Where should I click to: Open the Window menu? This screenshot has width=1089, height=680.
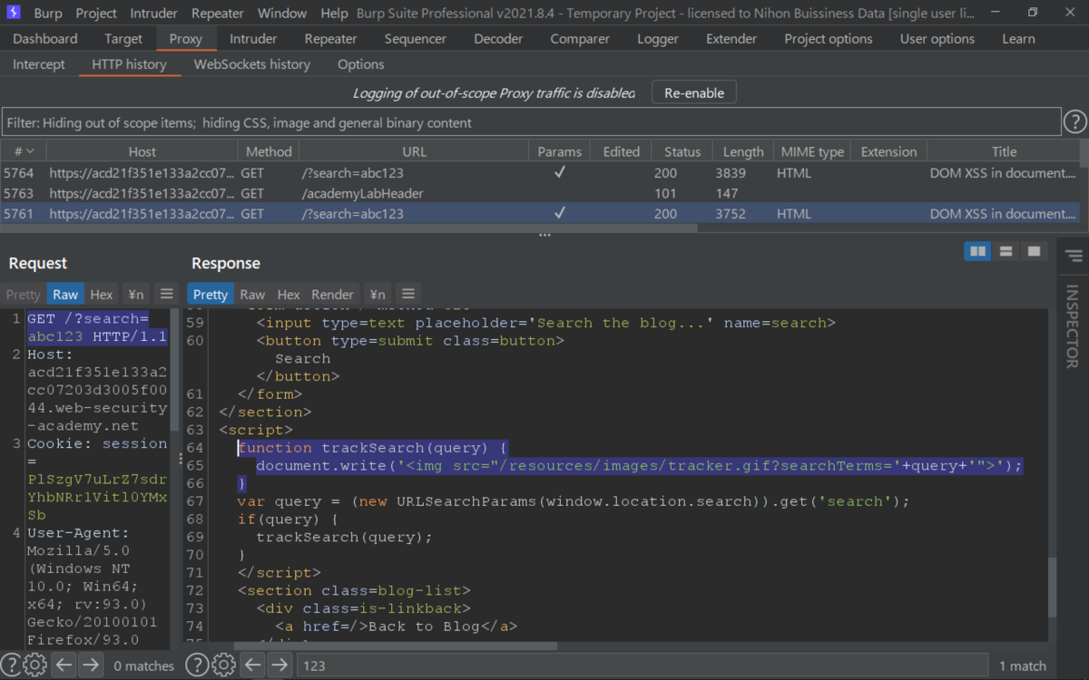282,14
